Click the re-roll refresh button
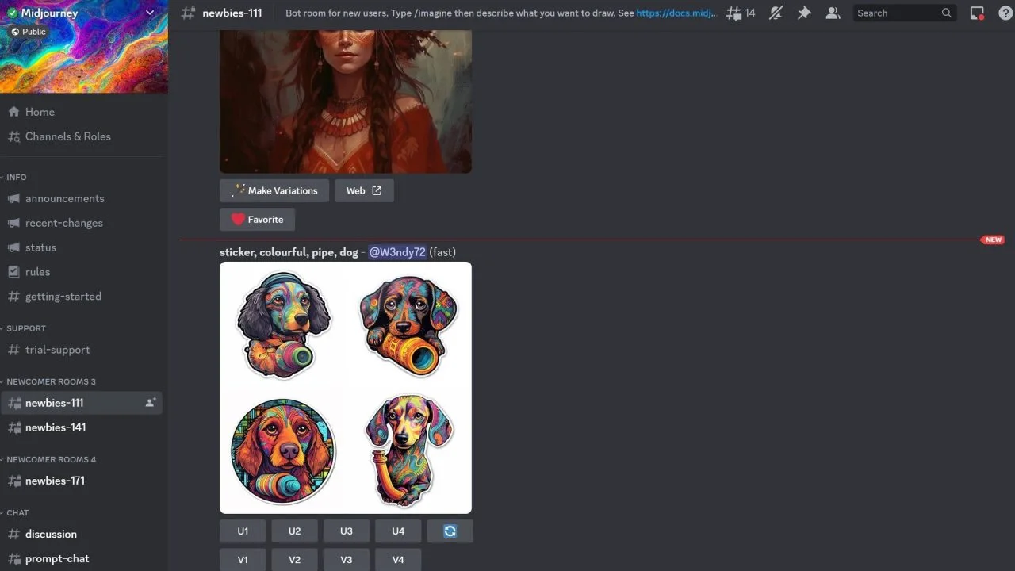The width and height of the screenshot is (1015, 571). [x=450, y=531]
